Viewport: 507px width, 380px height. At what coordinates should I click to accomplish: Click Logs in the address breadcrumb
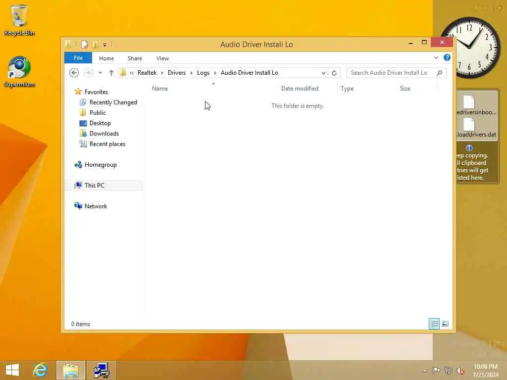(x=203, y=73)
